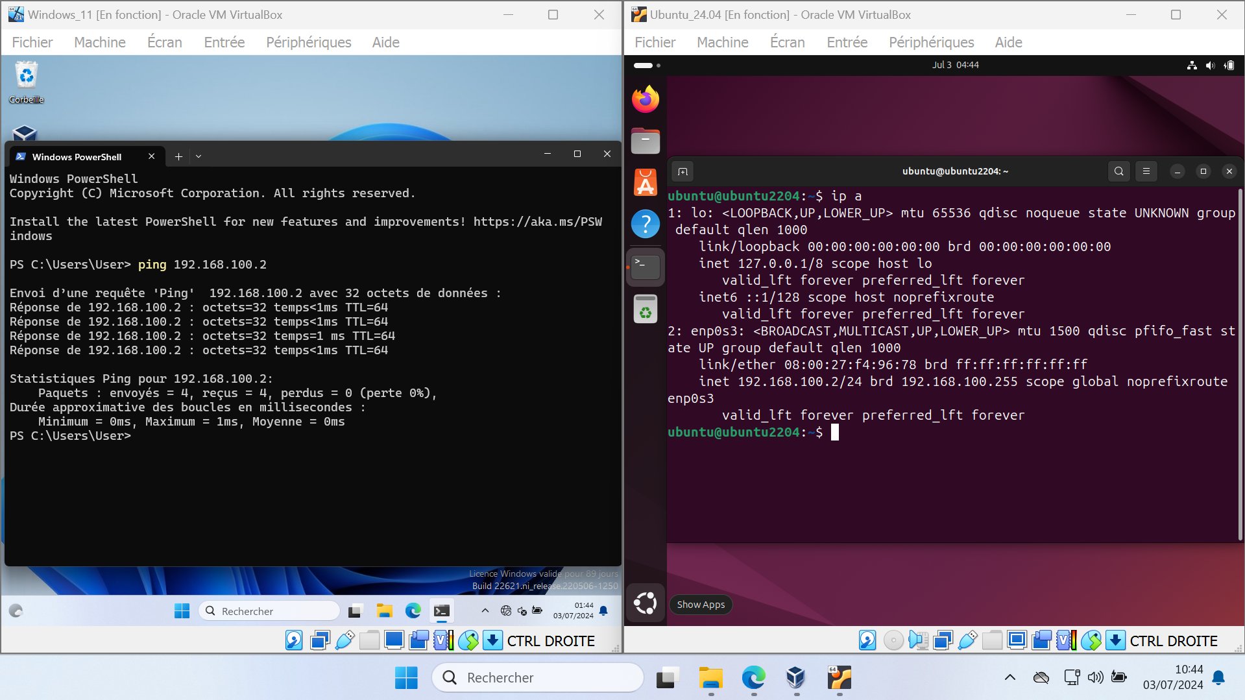Viewport: 1245px width, 700px height.
Task: Open new tab in Ubuntu terminal
Action: (683, 171)
